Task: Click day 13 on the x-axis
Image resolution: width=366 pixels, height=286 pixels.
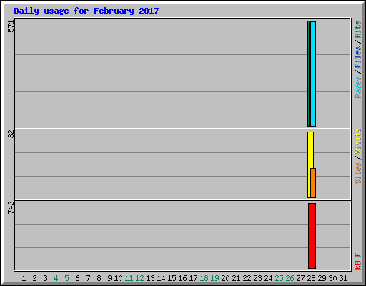Action: [150, 278]
